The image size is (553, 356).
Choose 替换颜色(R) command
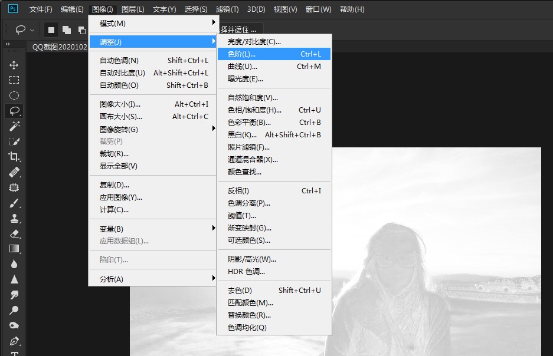pyautogui.click(x=274, y=315)
